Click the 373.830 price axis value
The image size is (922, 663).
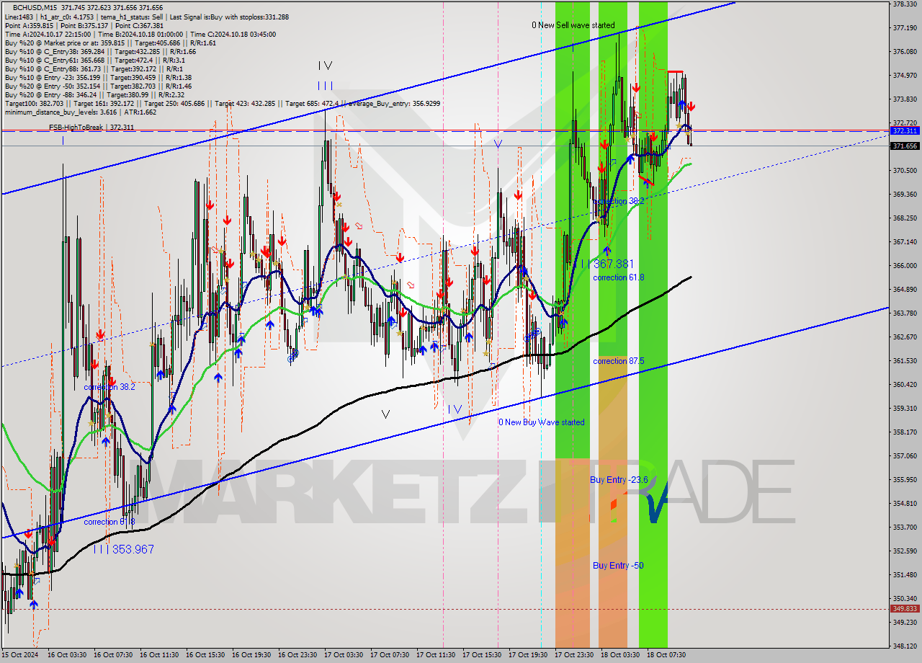coord(904,99)
